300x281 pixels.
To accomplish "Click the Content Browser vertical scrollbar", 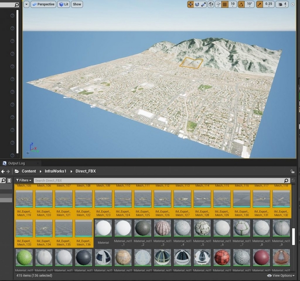I will click(x=294, y=237).
